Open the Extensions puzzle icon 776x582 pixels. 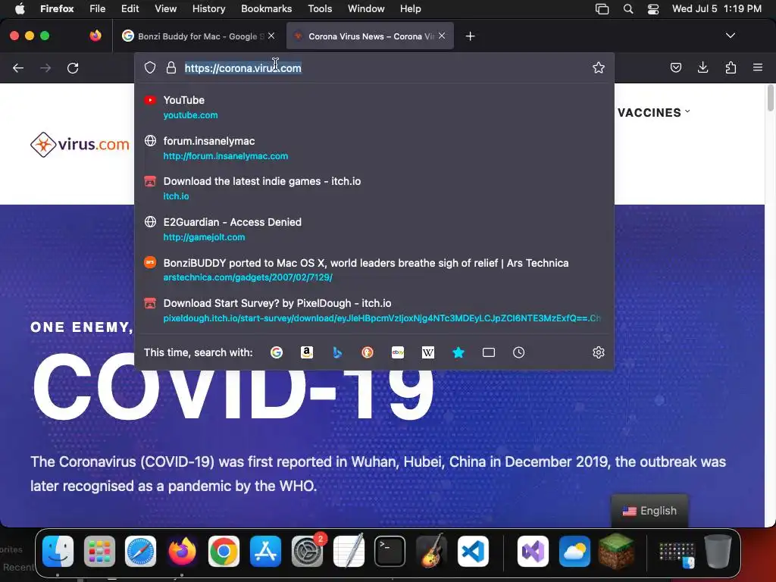point(731,67)
